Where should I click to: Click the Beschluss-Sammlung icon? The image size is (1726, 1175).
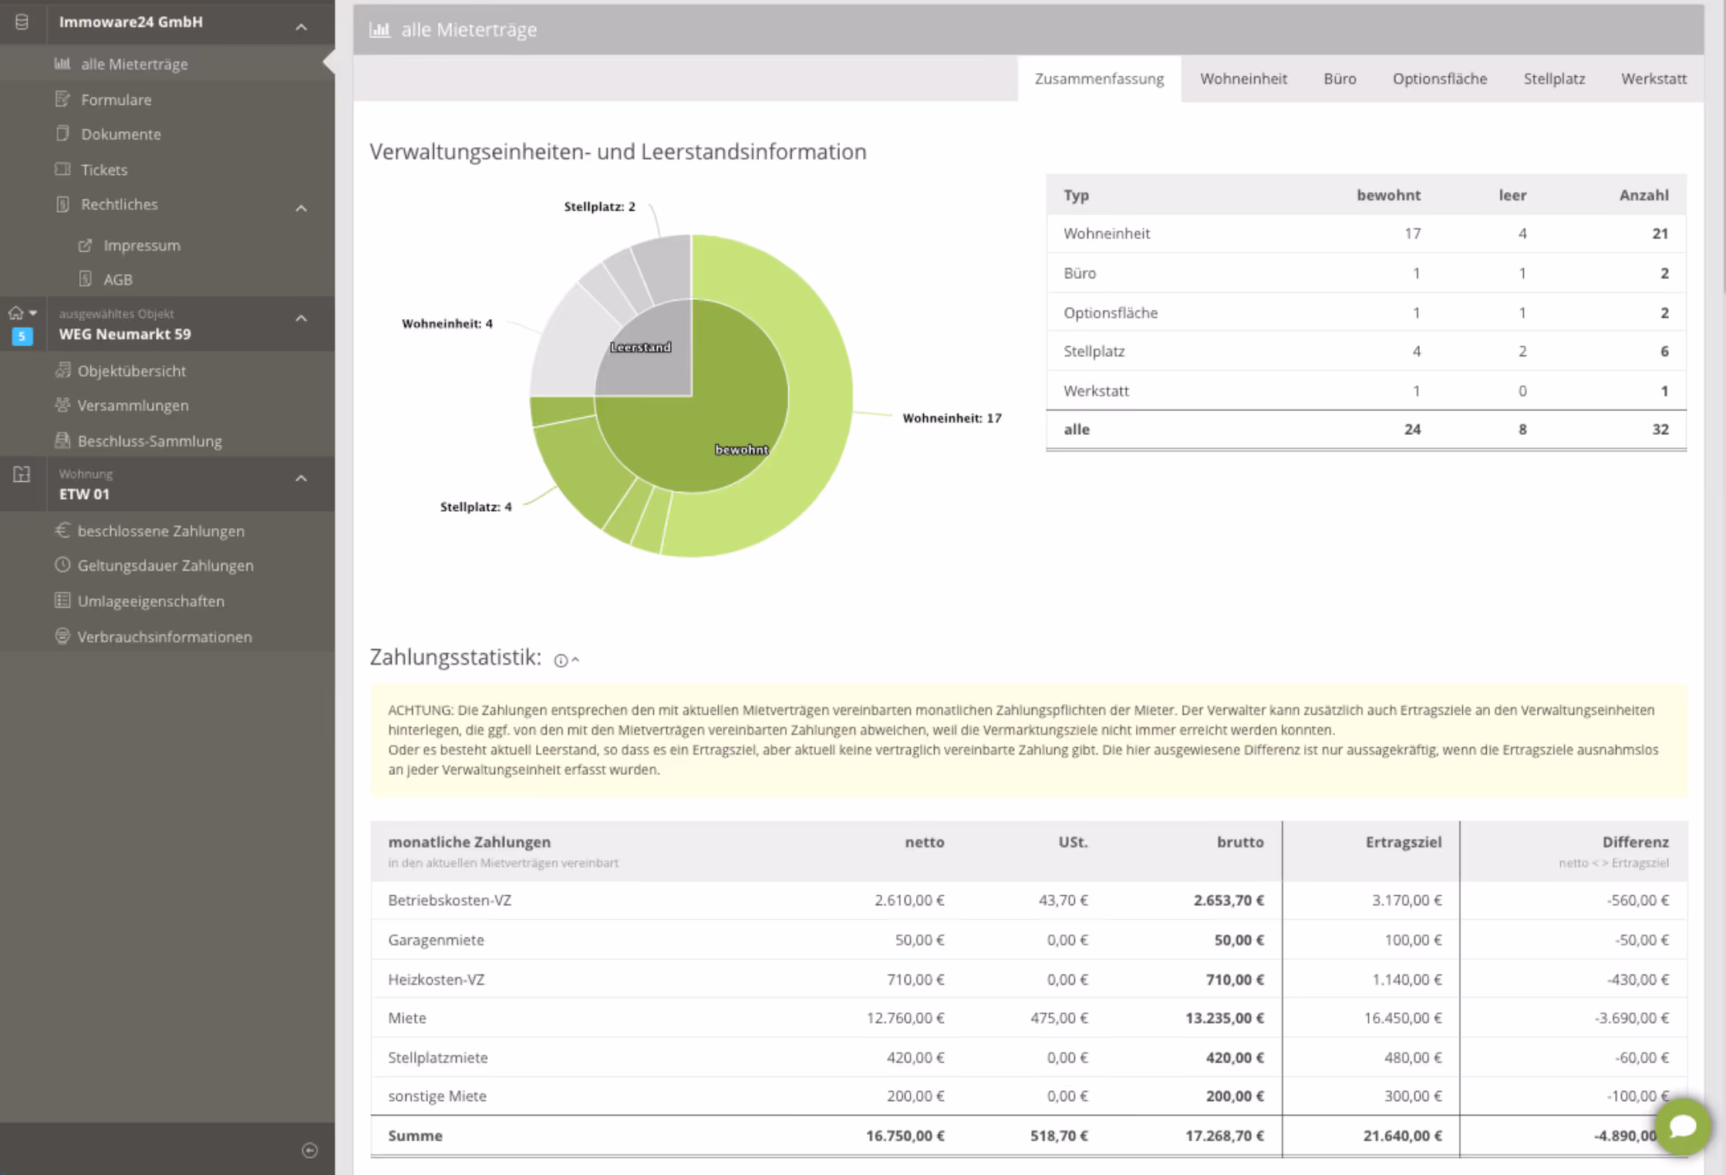62,440
